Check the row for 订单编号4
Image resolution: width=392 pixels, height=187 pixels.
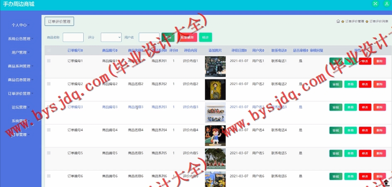pyautogui.click(x=49, y=130)
